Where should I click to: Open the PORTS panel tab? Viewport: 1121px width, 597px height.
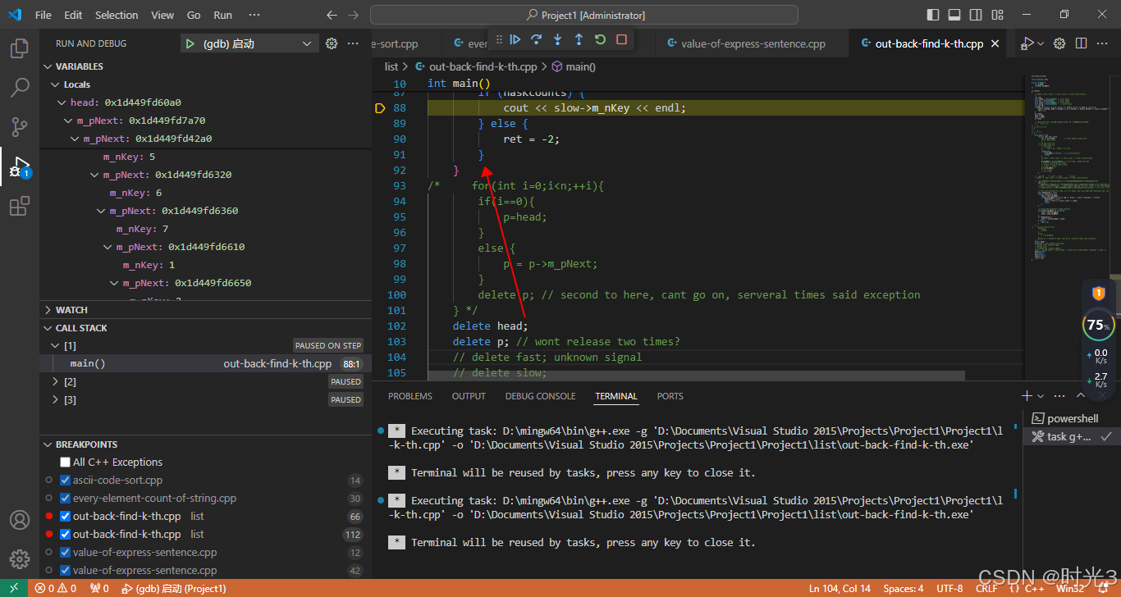tap(670, 396)
